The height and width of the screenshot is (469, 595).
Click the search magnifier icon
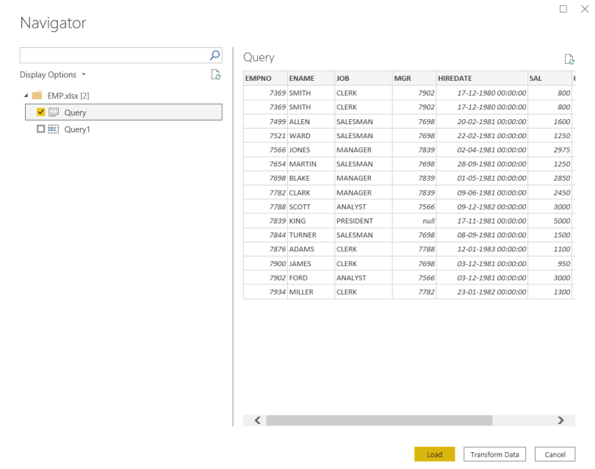214,55
